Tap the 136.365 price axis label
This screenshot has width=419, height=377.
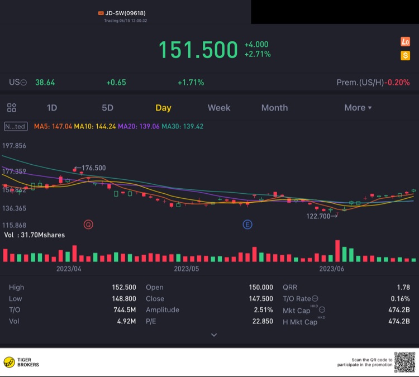pos(14,208)
